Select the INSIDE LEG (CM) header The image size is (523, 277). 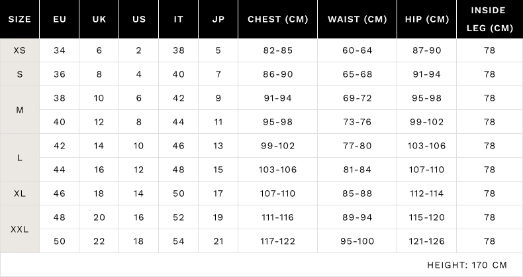(490, 19)
